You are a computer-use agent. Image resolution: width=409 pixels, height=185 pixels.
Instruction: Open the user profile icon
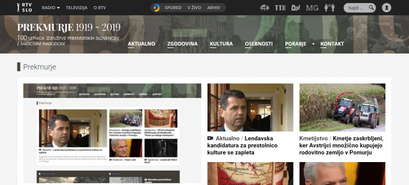(x=387, y=8)
